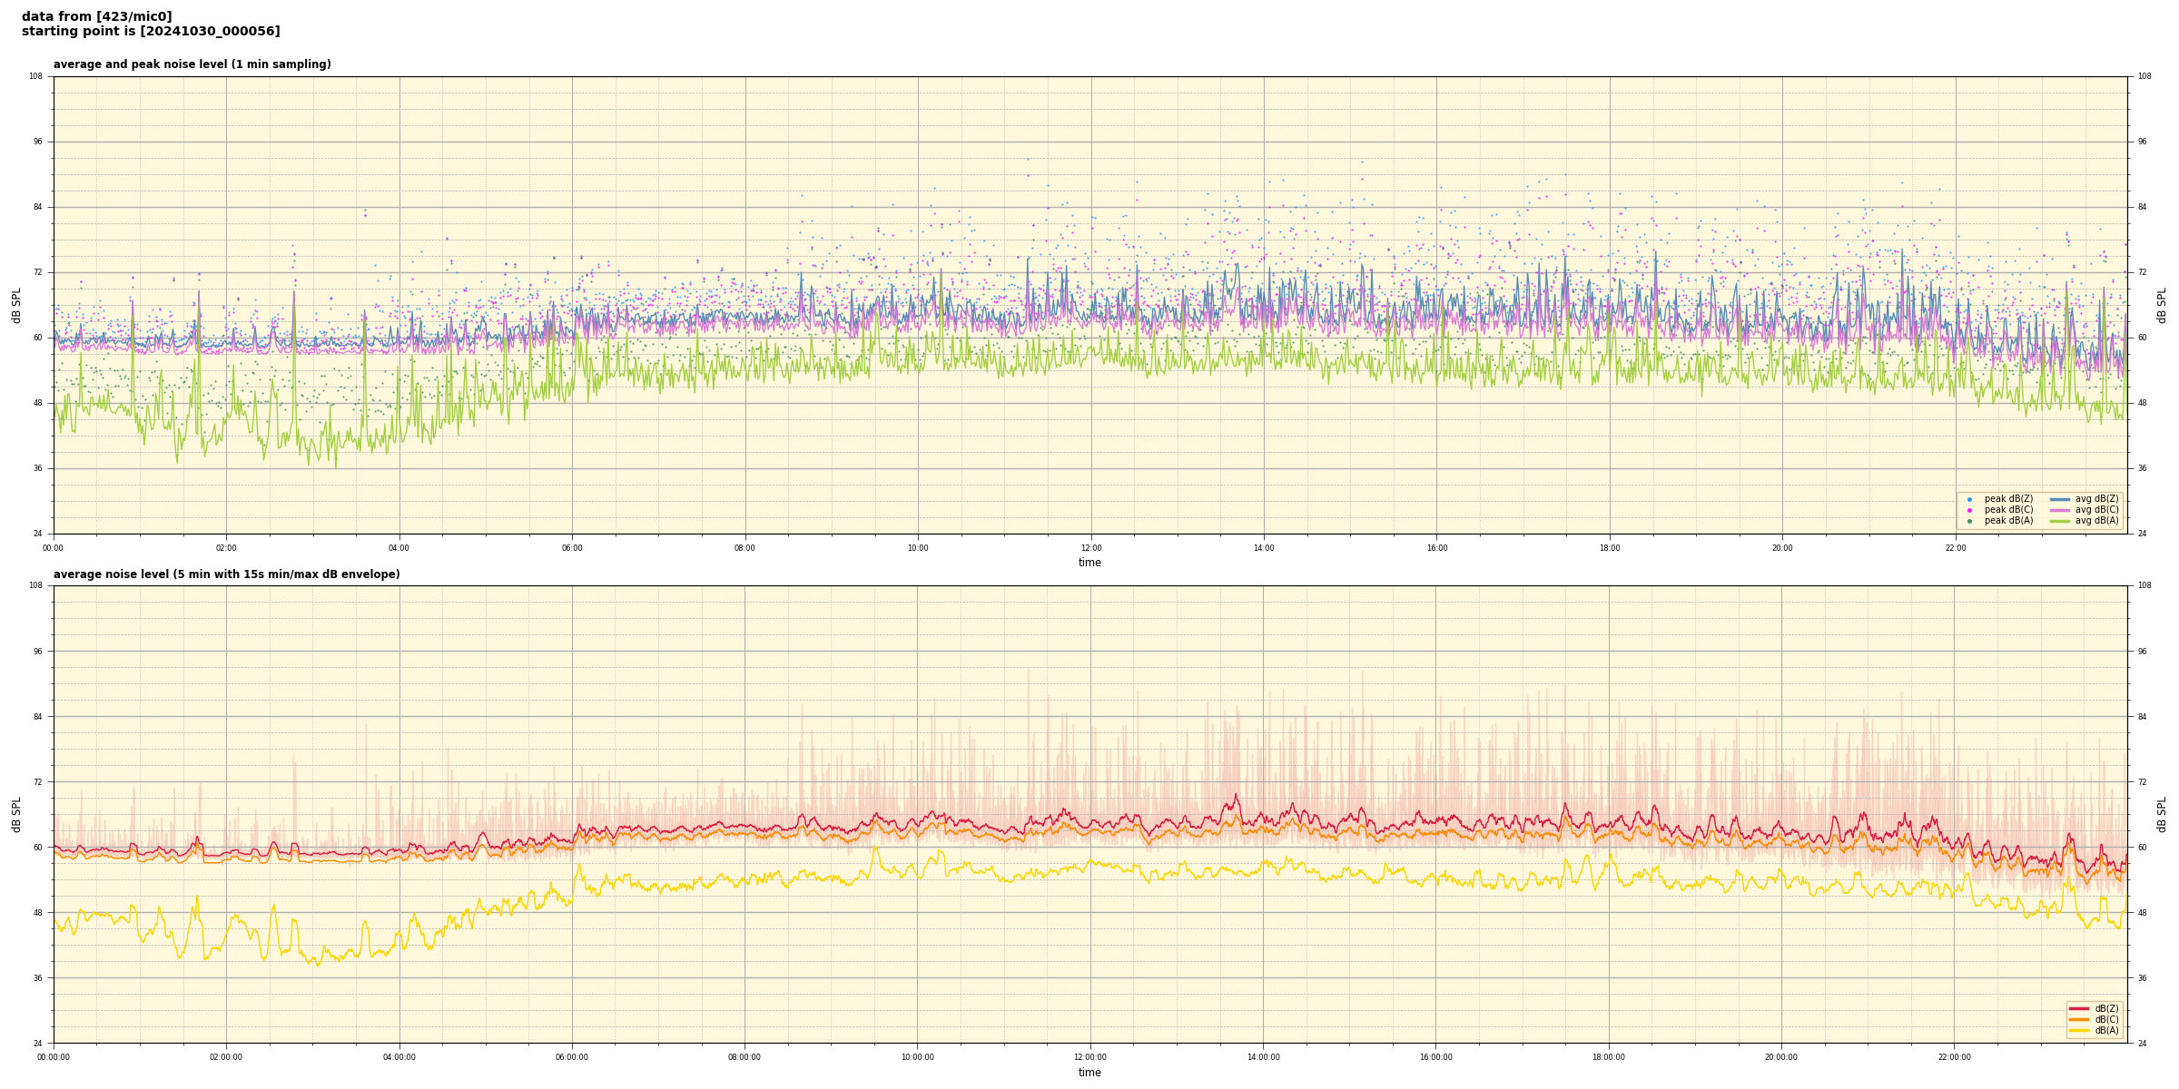Click the avg dB(C) pink line swatch

(x=2059, y=510)
